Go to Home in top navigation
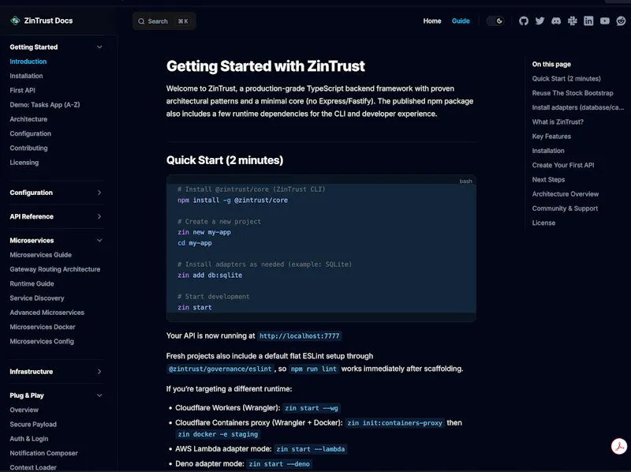The width and height of the screenshot is (631, 472). pos(431,21)
